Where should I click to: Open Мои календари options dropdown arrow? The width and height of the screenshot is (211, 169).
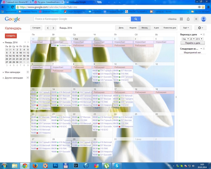[x=28, y=72]
